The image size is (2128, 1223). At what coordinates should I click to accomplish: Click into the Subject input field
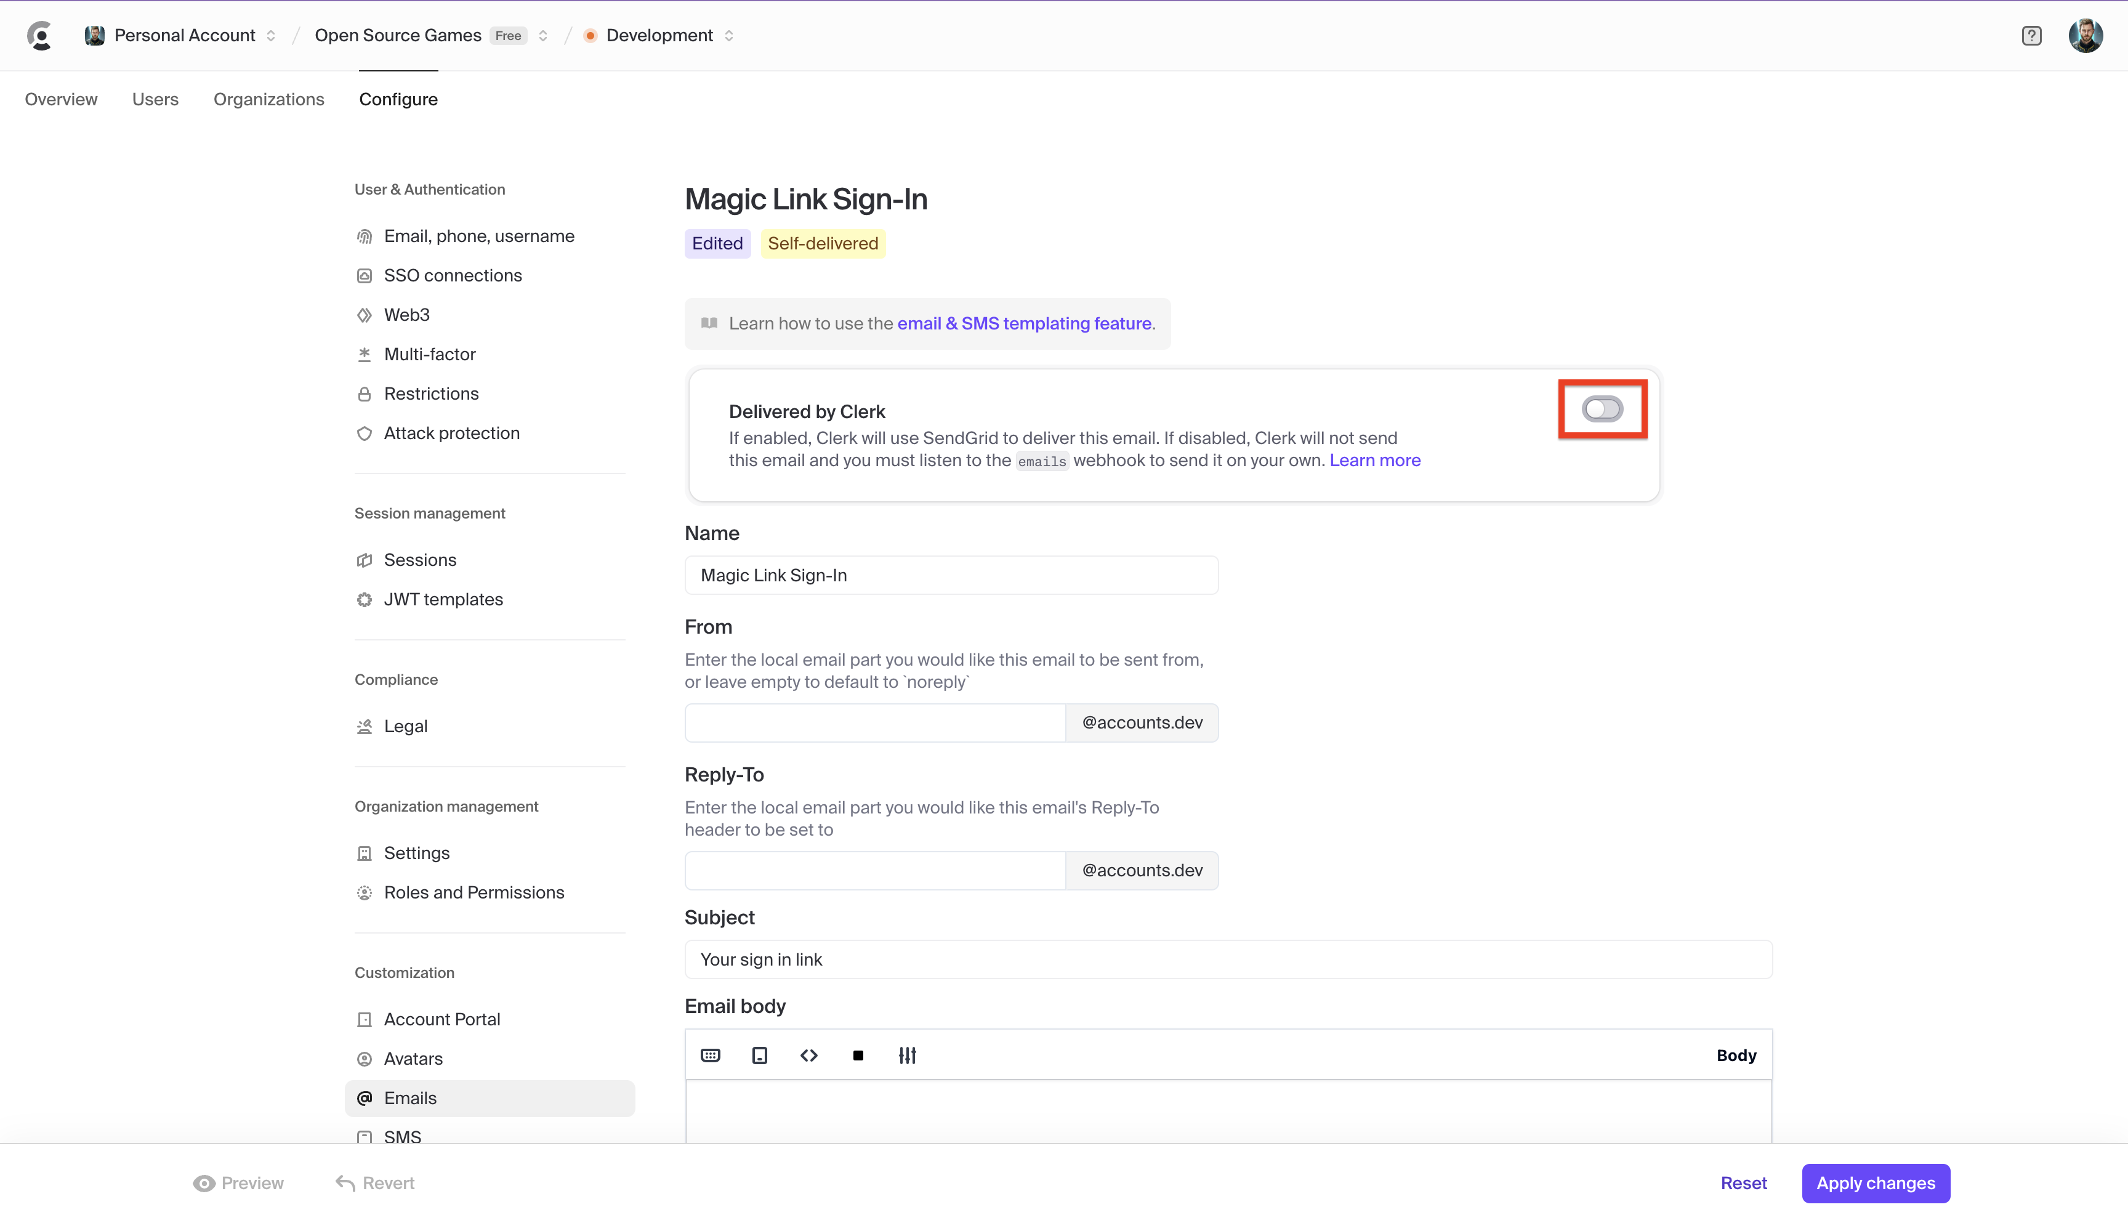pyautogui.click(x=1228, y=959)
